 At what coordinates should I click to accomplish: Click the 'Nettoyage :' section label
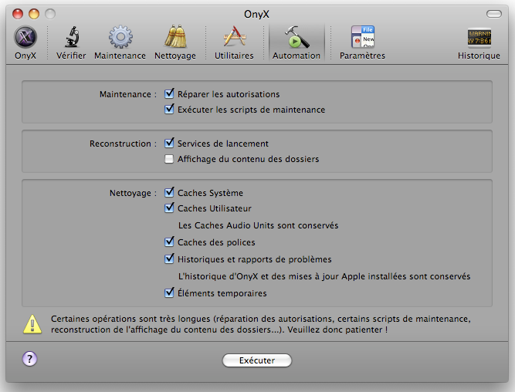[133, 193]
